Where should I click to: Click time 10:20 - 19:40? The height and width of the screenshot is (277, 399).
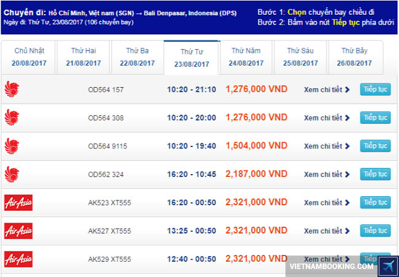click(192, 146)
